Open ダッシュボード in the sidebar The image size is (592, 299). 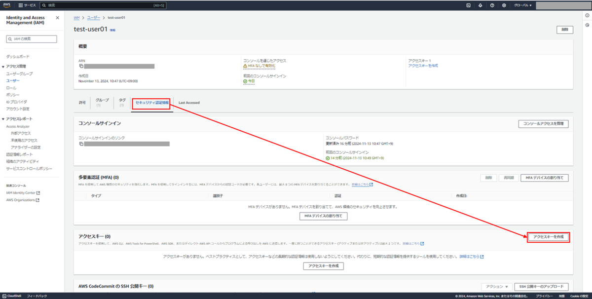17,57
